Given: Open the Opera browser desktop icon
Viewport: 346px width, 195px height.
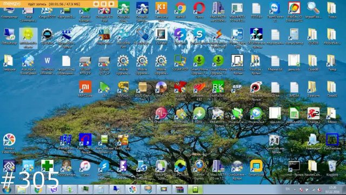Looking at the screenshot, I should click(x=199, y=11).
